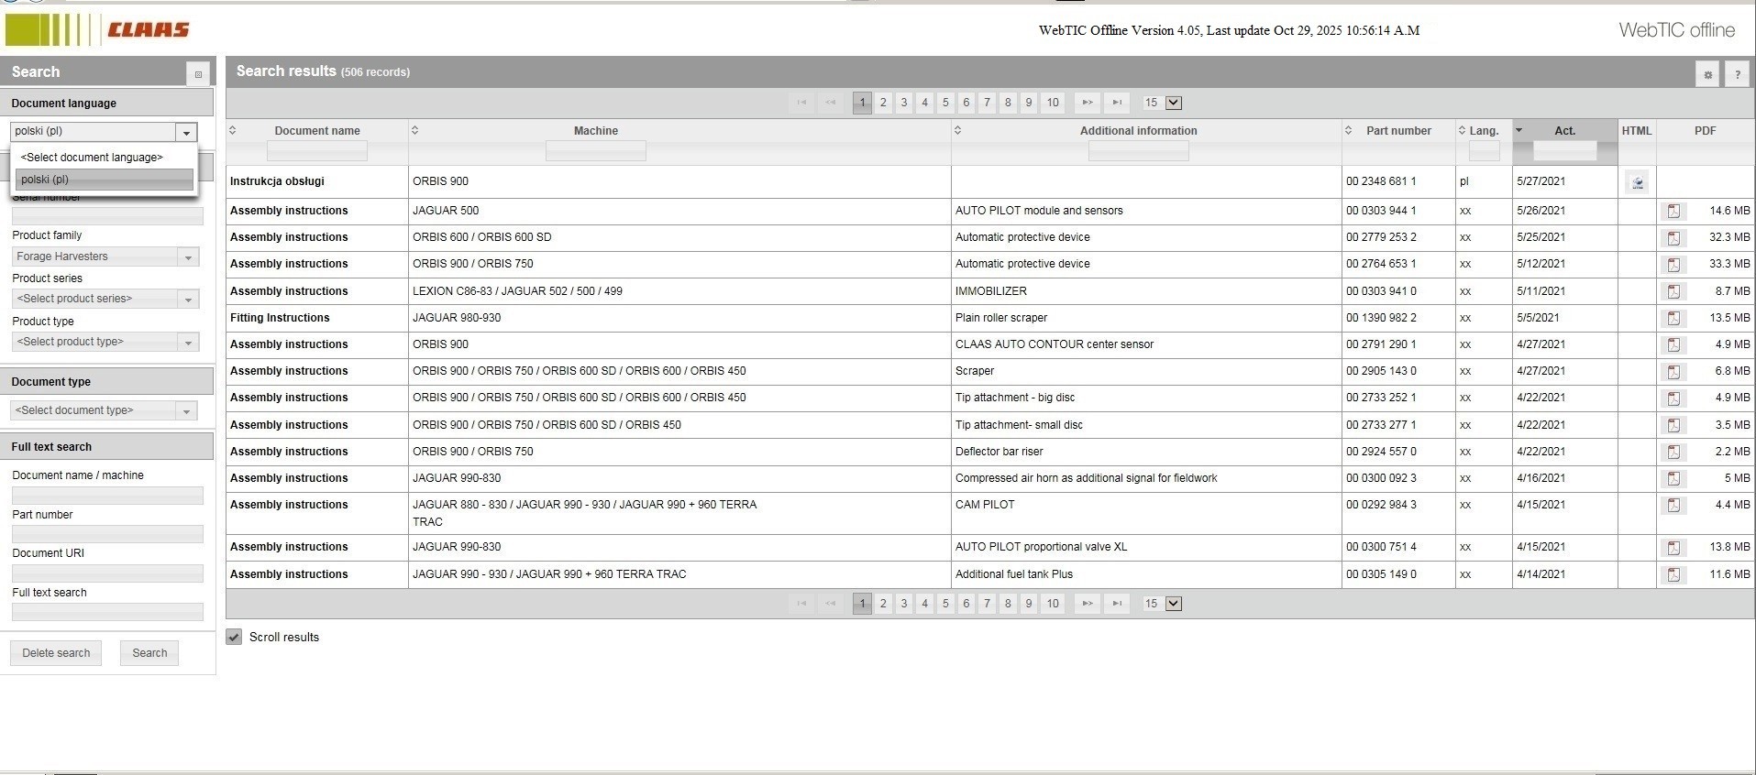
Task: Open settings gear in results header
Action: coord(1706,74)
